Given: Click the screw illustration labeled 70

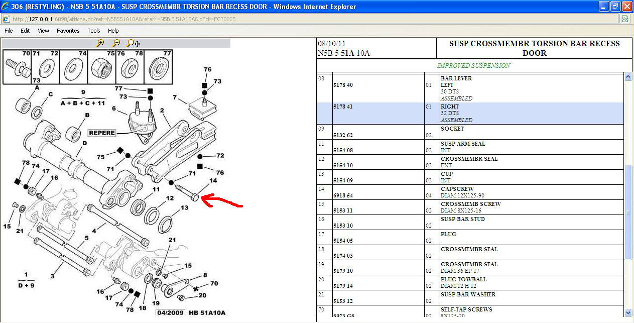Looking at the screenshot, I should point(17,66).
